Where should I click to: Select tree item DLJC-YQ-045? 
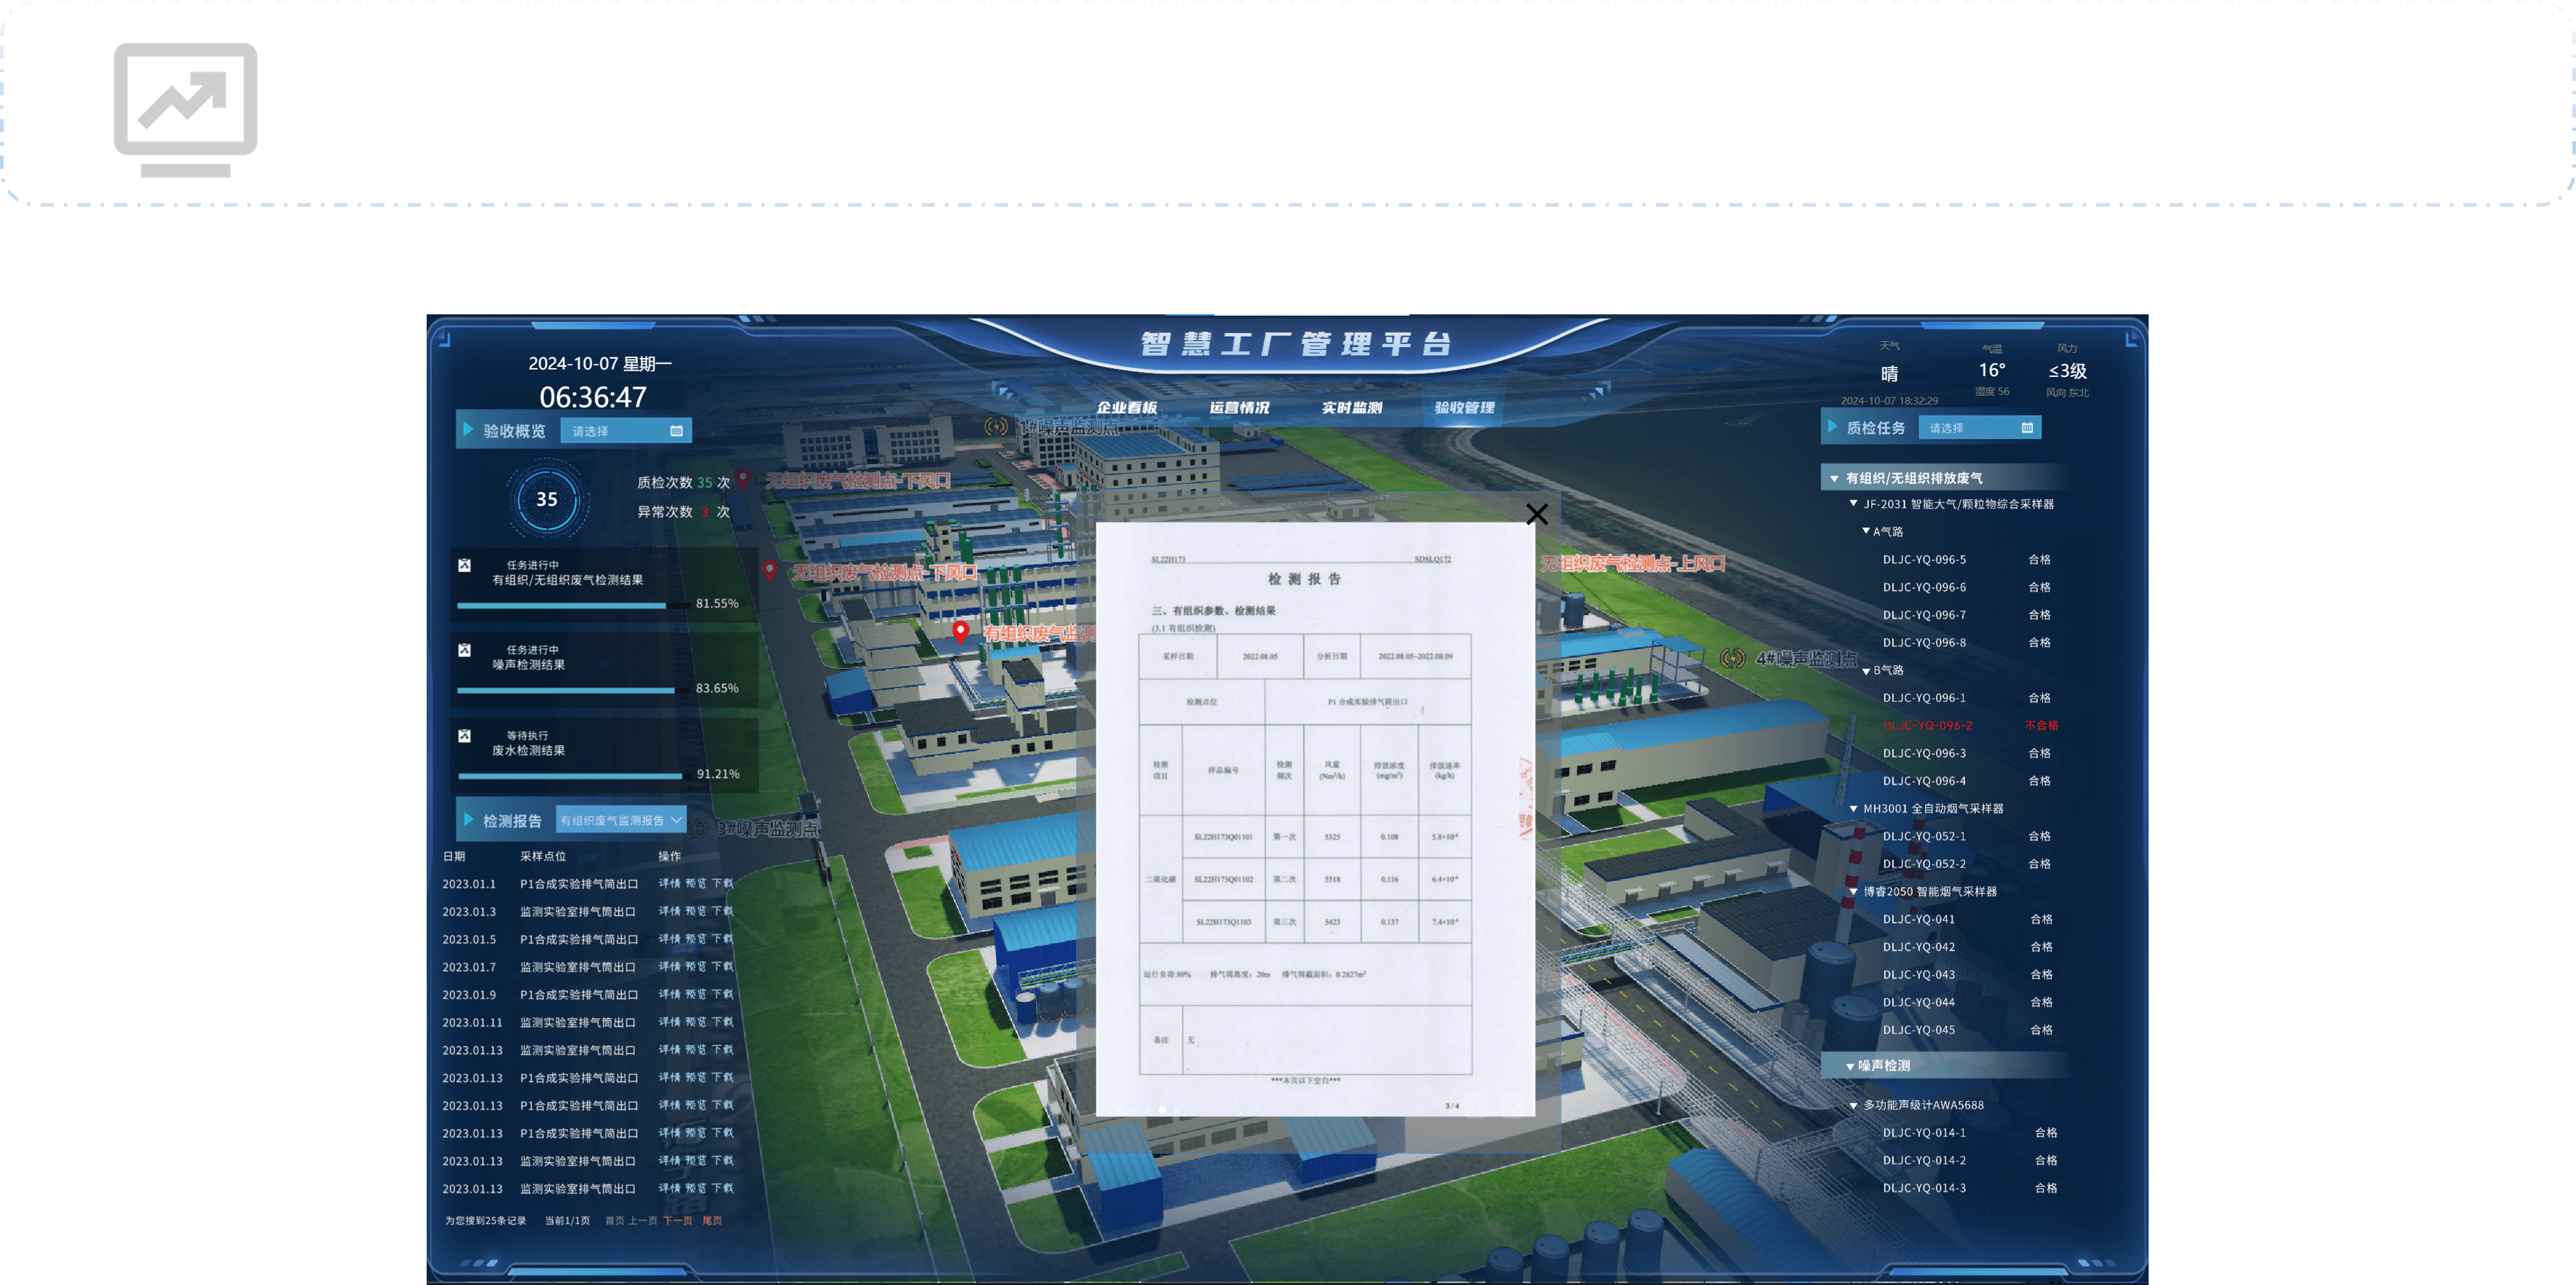1918,1030
